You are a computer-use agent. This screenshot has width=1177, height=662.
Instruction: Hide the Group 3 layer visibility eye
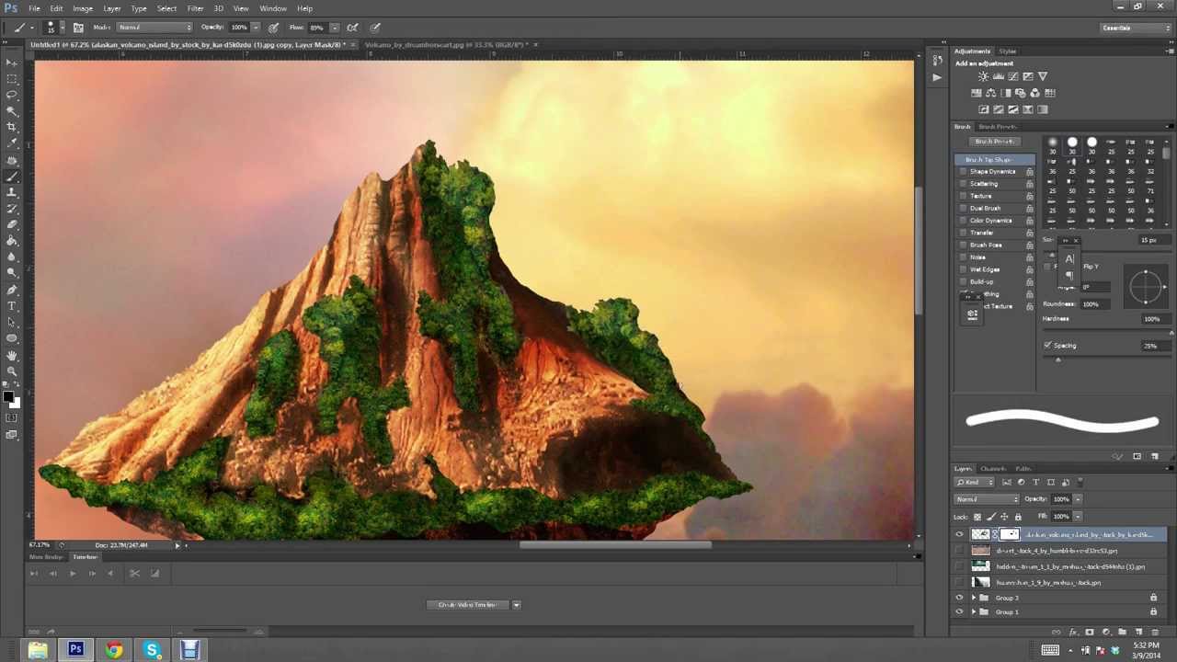point(959,598)
